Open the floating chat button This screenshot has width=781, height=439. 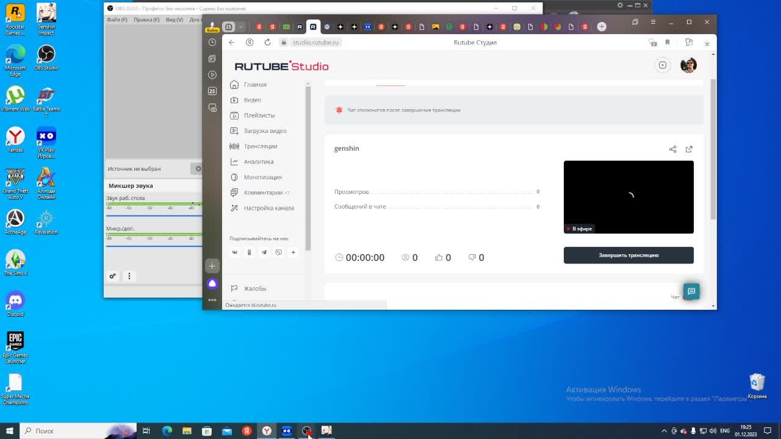pos(691,291)
